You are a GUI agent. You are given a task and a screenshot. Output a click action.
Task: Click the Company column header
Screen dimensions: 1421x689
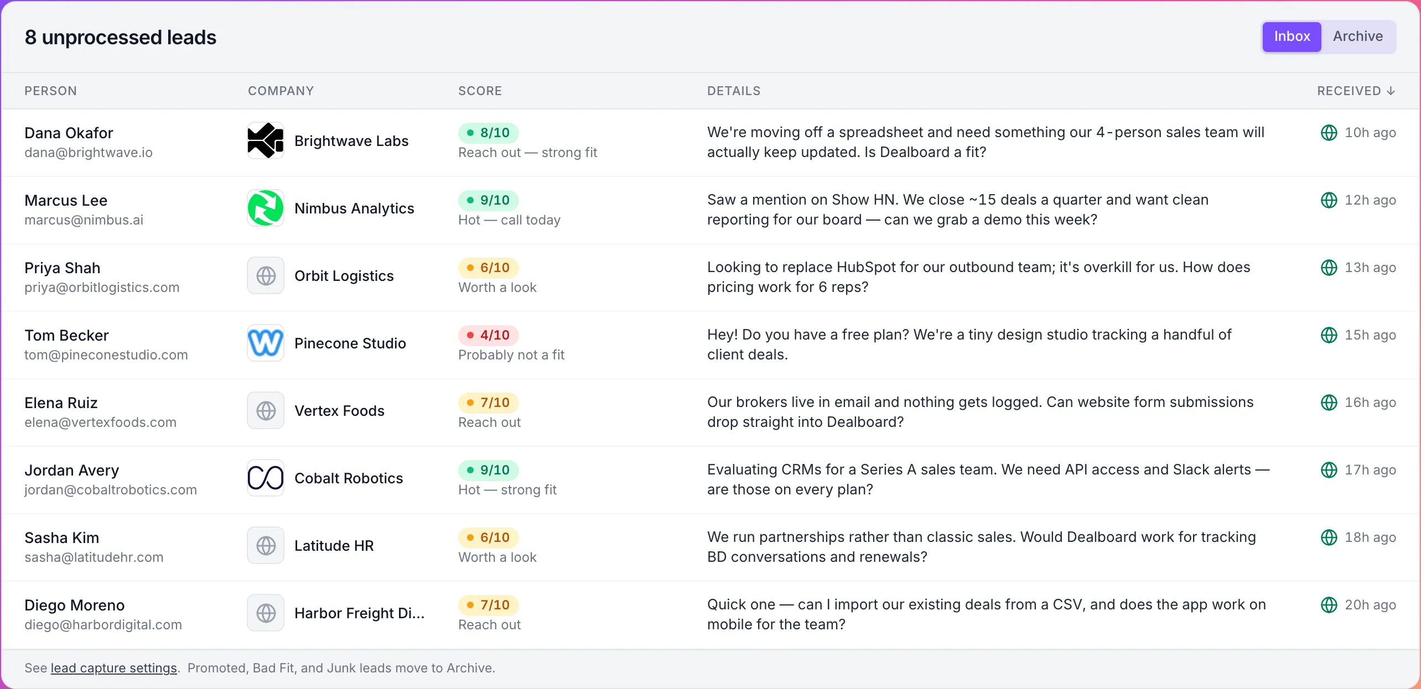(x=281, y=91)
